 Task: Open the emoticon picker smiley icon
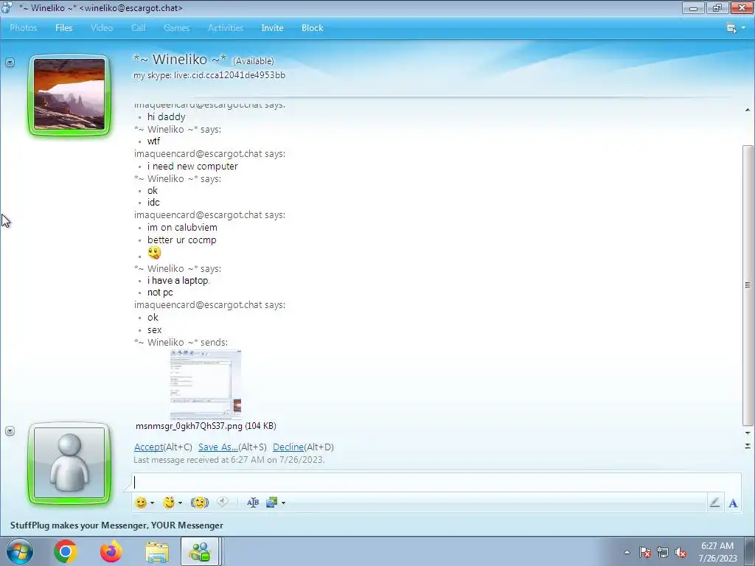click(x=141, y=503)
